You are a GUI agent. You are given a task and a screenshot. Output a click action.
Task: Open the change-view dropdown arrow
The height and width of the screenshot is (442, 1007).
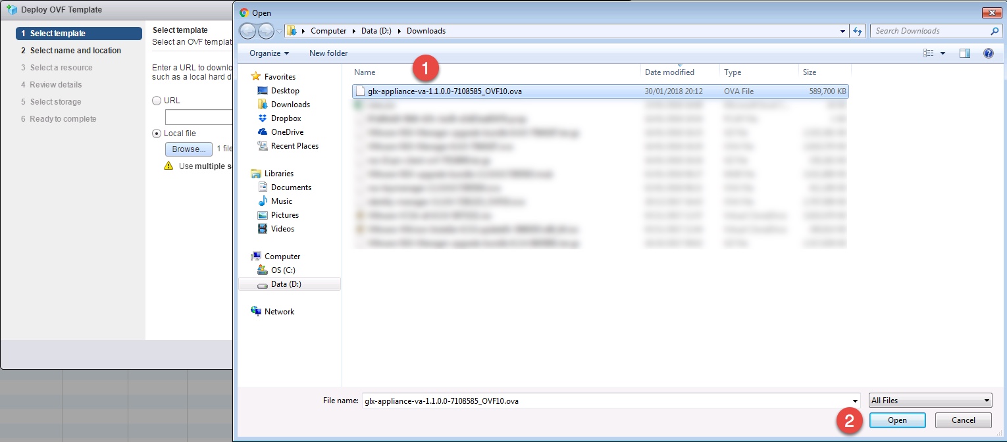(942, 53)
